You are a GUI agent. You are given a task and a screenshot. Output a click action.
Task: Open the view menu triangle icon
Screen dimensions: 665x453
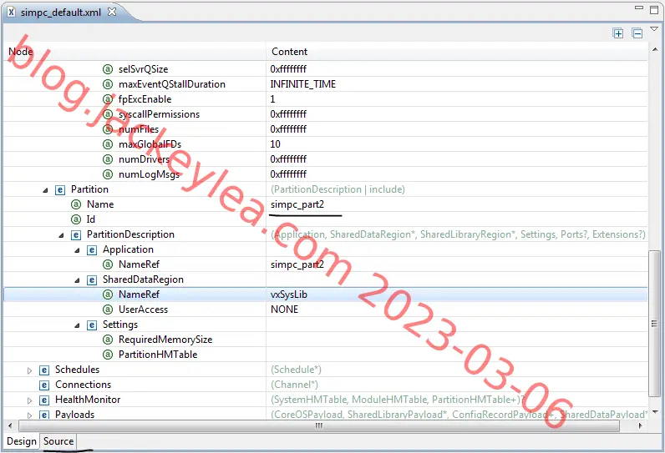pyautogui.click(x=654, y=29)
